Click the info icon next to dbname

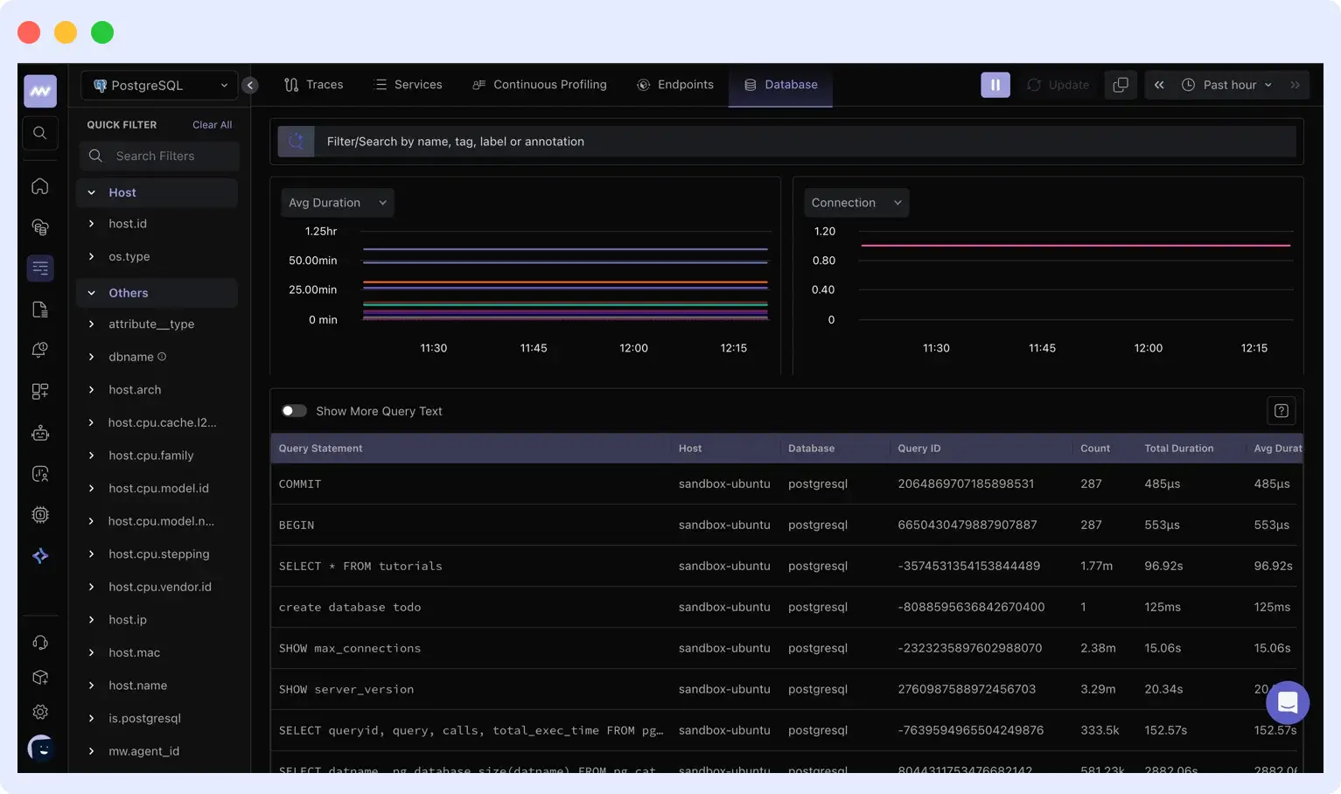(162, 357)
